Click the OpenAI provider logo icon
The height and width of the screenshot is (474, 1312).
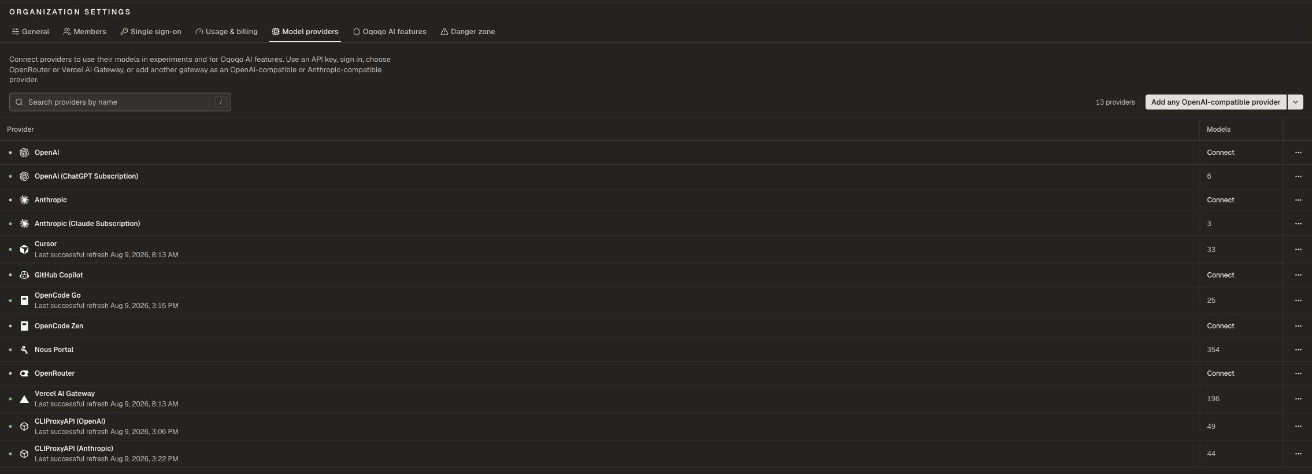pyautogui.click(x=24, y=153)
